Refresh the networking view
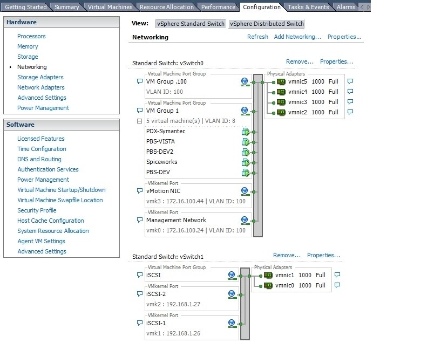 pos(257,37)
